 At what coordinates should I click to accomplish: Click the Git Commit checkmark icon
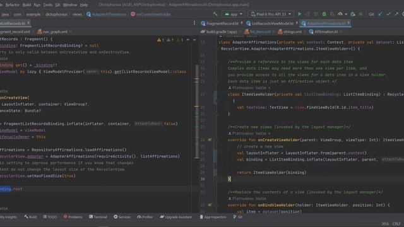pos(389,14)
